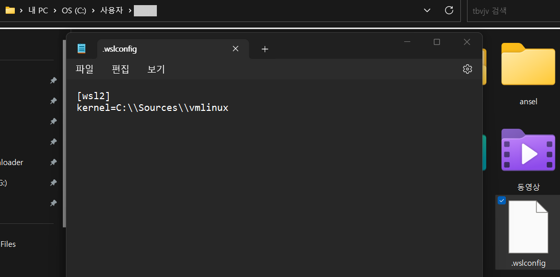Image resolution: width=560 pixels, height=277 pixels.
Task: Click the folder icon in address bar
Action: [x=10, y=10]
